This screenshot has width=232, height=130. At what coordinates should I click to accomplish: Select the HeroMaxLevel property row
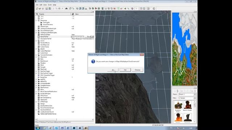click(65, 45)
